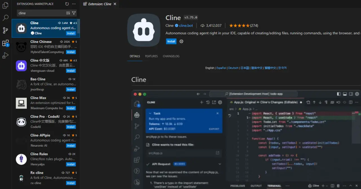This screenshot has width=361, height=189.
Task: Open the Run and Debug view
Action: (5, 55)
